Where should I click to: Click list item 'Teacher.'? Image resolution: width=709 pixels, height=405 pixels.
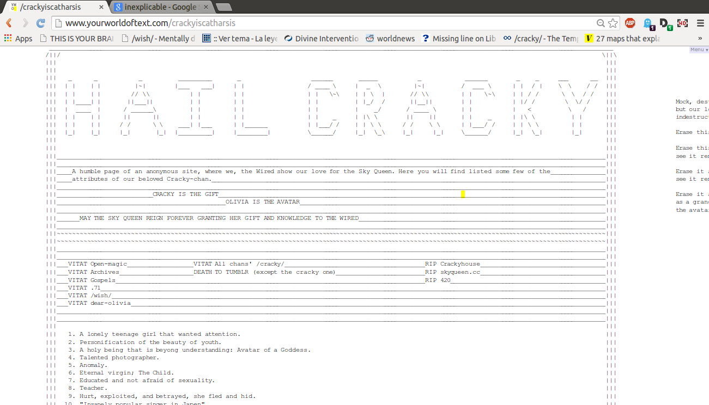click(x=94, y=388)
